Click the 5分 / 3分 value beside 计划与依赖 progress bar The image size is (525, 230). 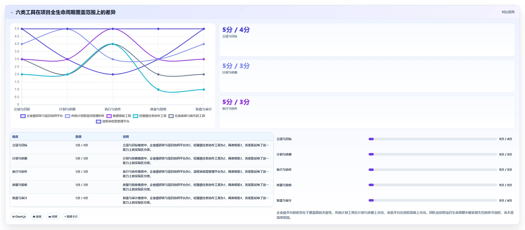click(x=506, y=154)
